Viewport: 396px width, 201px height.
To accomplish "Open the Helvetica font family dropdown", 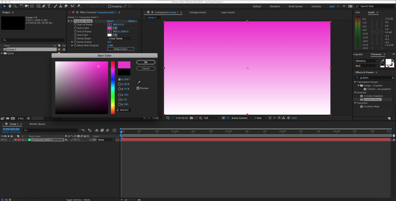I will [367, 61].
